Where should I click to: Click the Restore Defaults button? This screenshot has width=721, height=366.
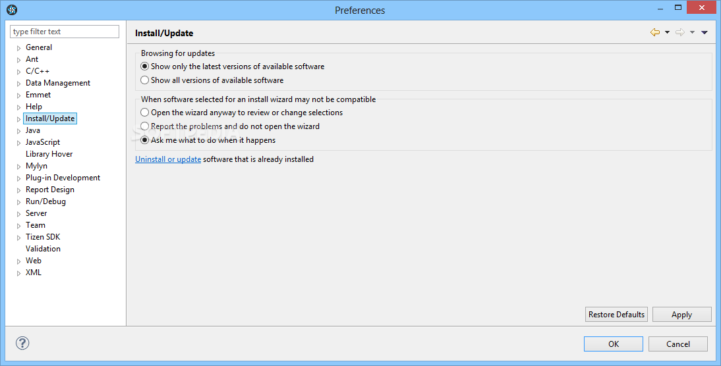pyautogui.click(x=616, y=315)
